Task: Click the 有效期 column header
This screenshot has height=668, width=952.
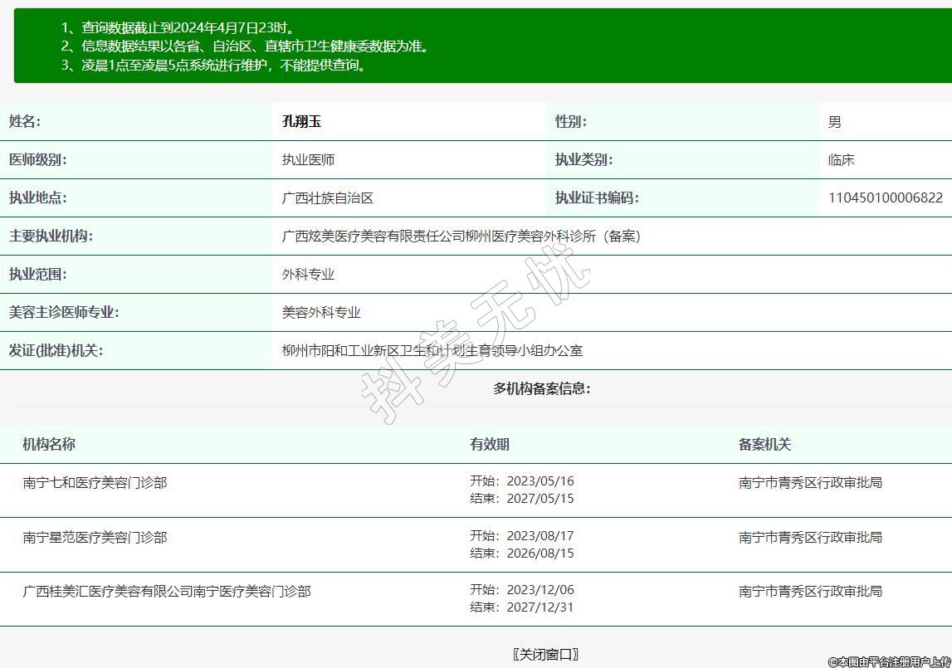Action: pos(490,445)
